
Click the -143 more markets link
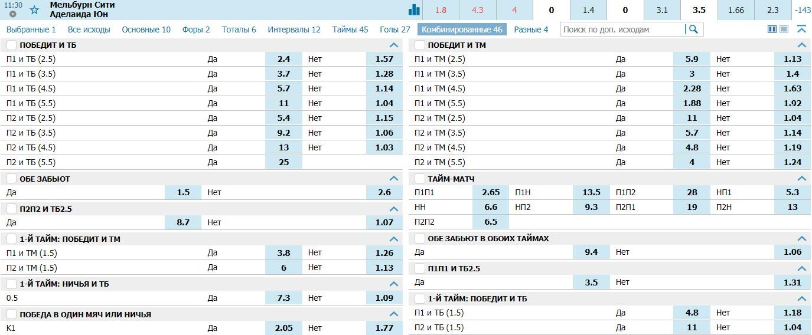[x=803, y=10]
